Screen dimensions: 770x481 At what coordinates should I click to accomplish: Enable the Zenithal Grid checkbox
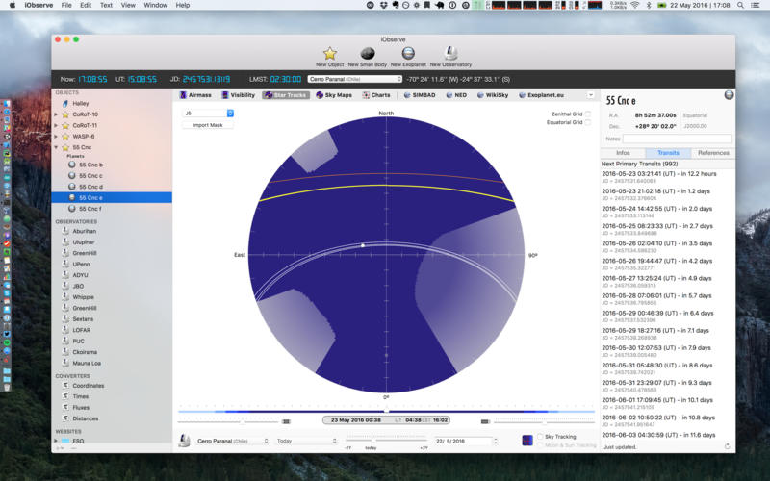pos(588,114)
